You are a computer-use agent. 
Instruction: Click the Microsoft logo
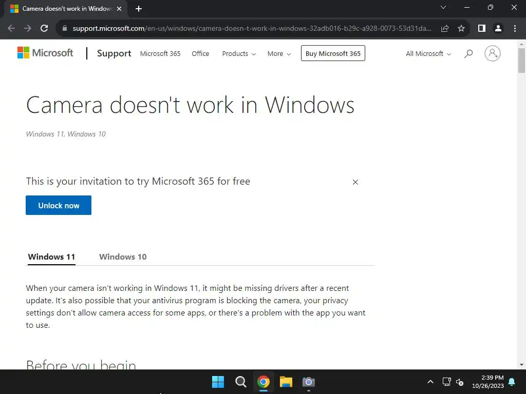pyautogui.click(x=45, y=53)
